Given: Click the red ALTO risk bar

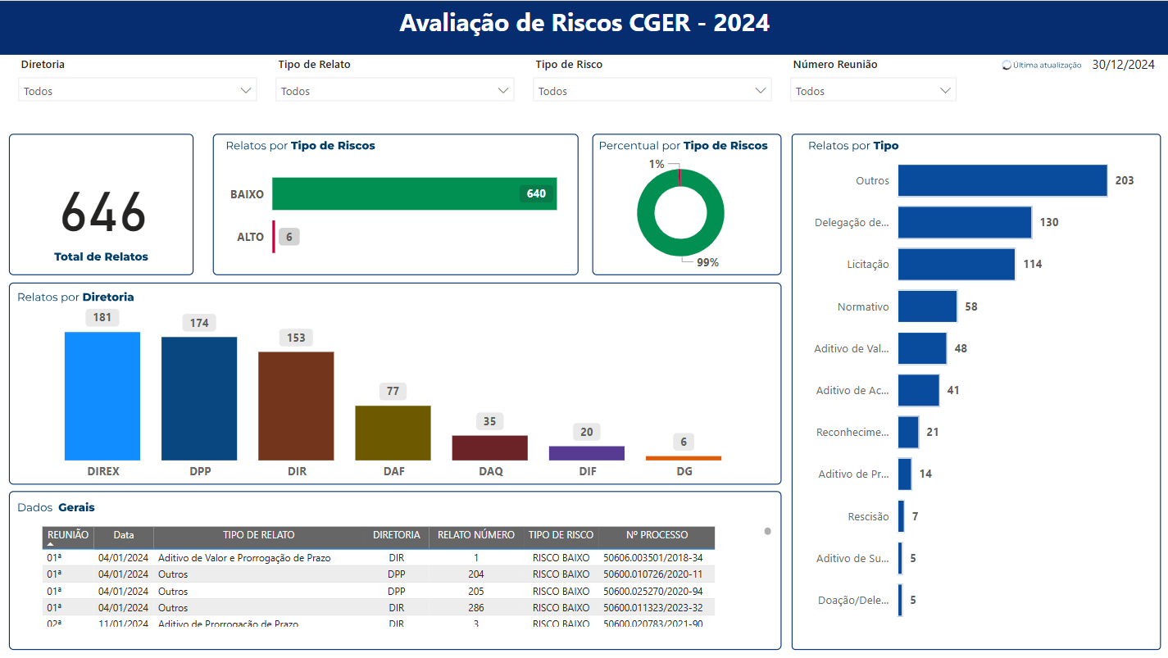Looking at the screenshot, I should (274, 237).
